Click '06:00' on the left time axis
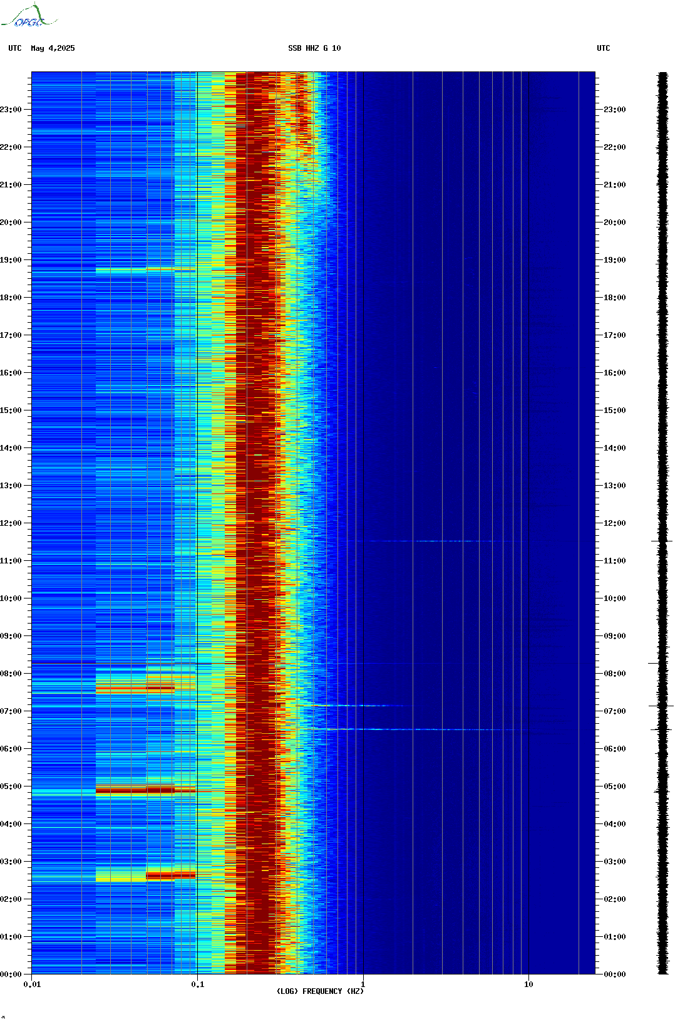This screenshot has height=1024, width=690. pos(11,749)
